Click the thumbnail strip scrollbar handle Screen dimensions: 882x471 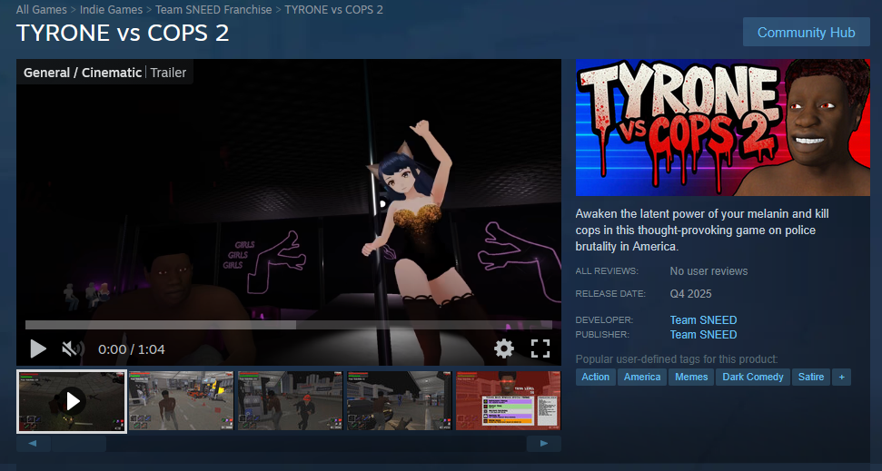pyautogui.click(x=79, y=444)
